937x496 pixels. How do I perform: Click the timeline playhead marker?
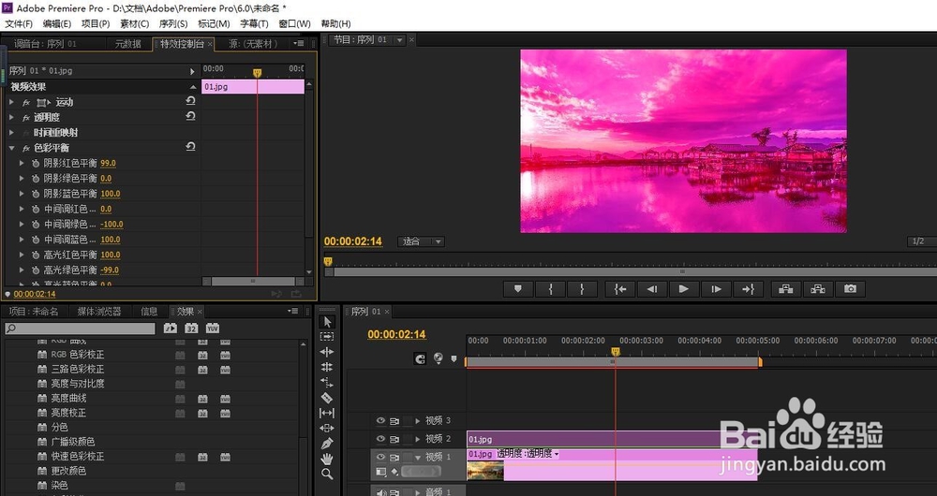pyautogui.click(x=616, y=352)
